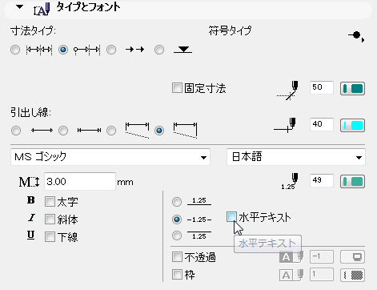Edit the background pen field -1
Viewport: 377px width, 290px height.
322,257
